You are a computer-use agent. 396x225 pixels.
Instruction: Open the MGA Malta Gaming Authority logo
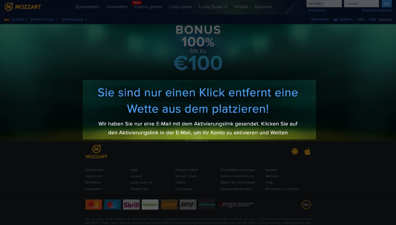(x=236, y=204)
